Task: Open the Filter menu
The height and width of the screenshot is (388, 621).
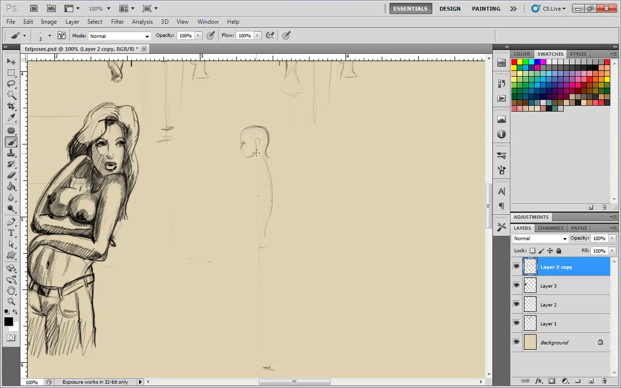Action: click(x=118, y=22)
